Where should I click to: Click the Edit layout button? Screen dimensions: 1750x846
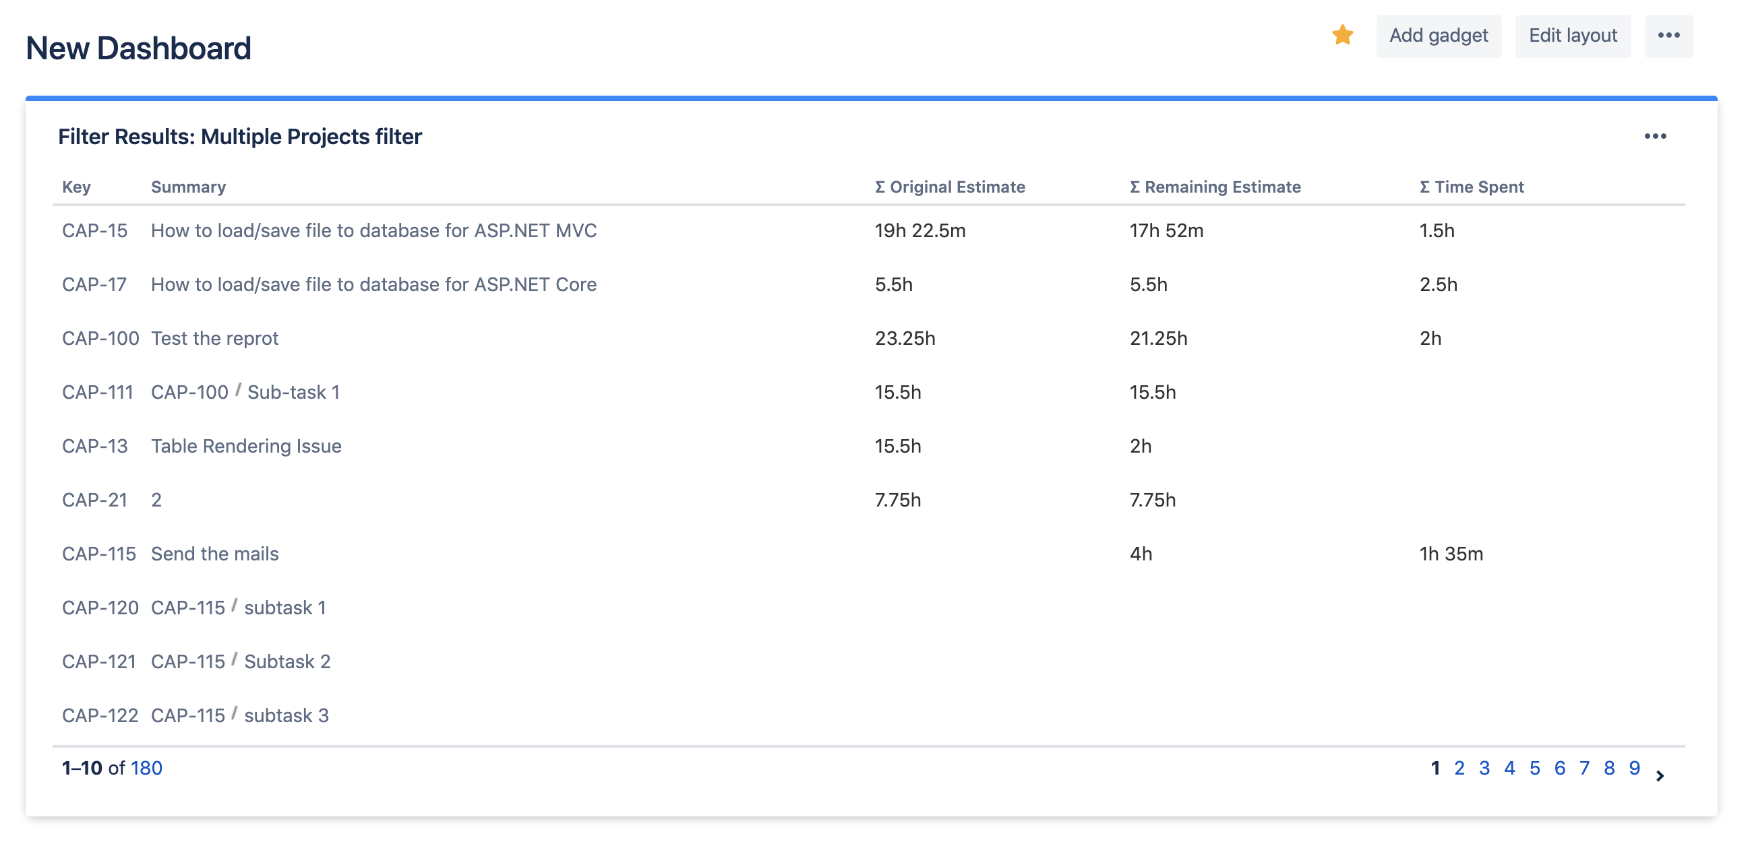point(1573,36)
